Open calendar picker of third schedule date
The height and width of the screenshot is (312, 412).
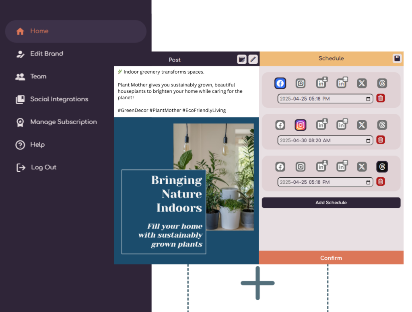point(368,182)
